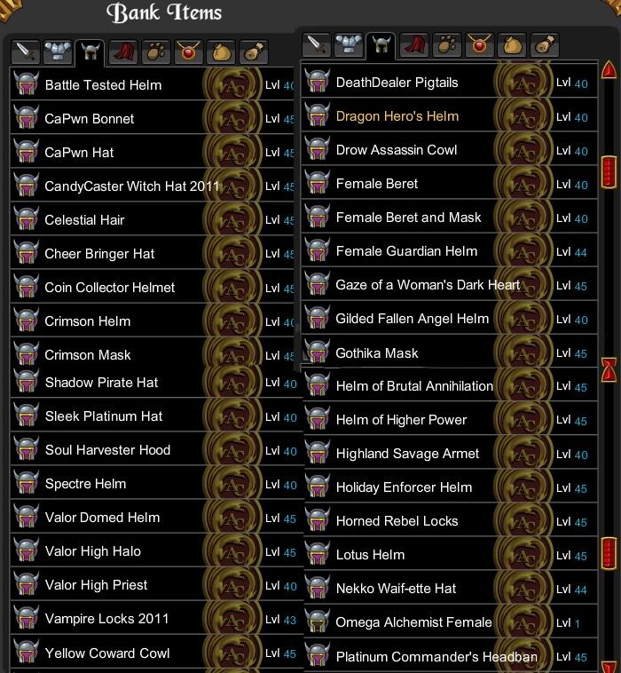621x673 pixels.
Task: Open the house items tab in right panel
Action: tap(544, 45)
